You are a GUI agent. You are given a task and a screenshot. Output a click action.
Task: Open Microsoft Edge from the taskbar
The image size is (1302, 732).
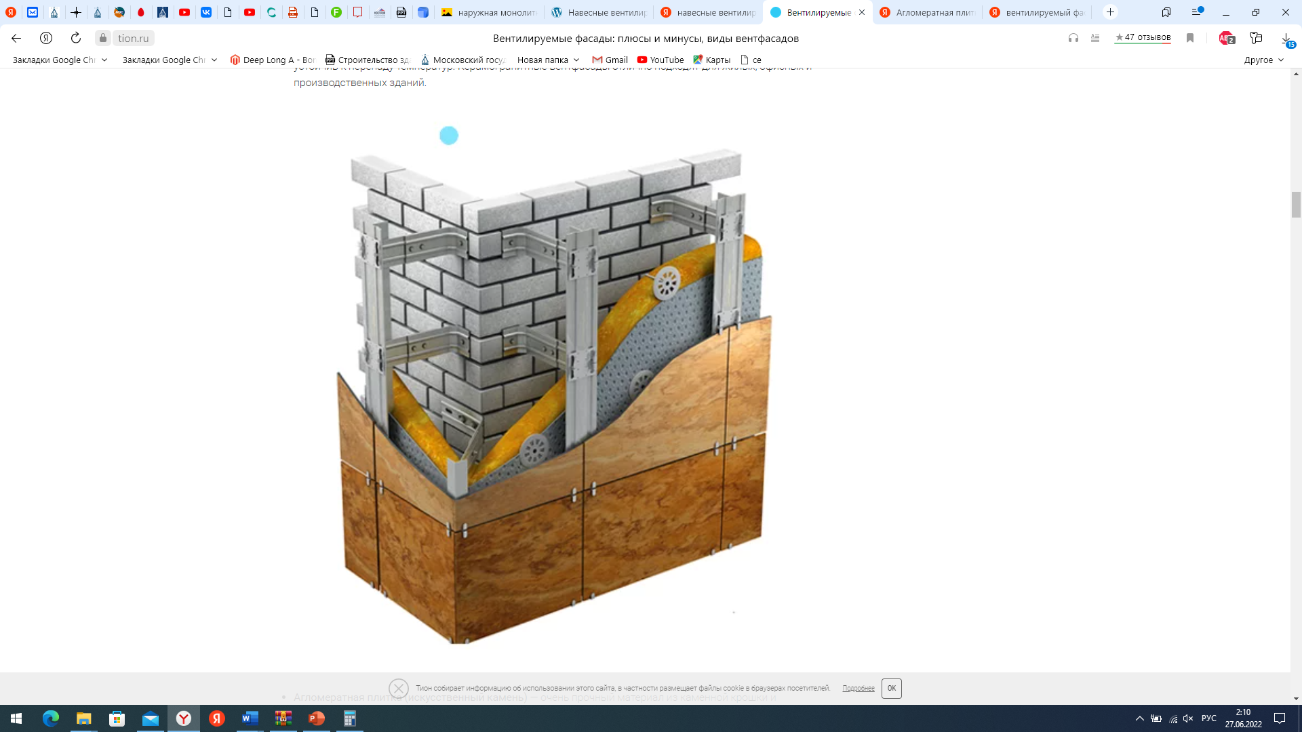(x=50, y=718)
